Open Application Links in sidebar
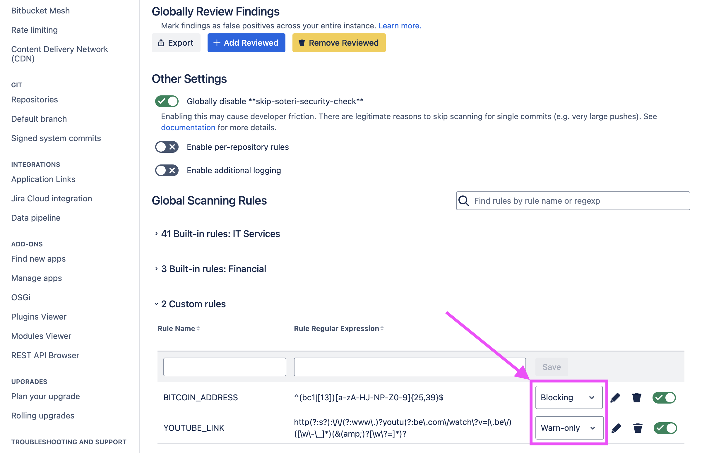Viewport: 702px width, 453px height. [43, 179]
